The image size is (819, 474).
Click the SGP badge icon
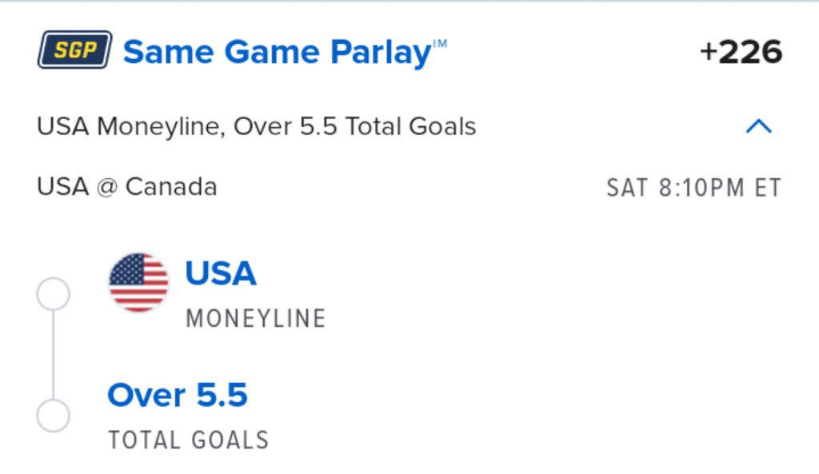point(74,50)
